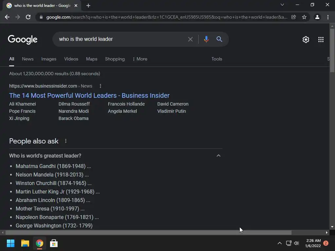Screen dimensions: 335x251
Task: Click the browser forward arrow
Action: tap(18, 17)
